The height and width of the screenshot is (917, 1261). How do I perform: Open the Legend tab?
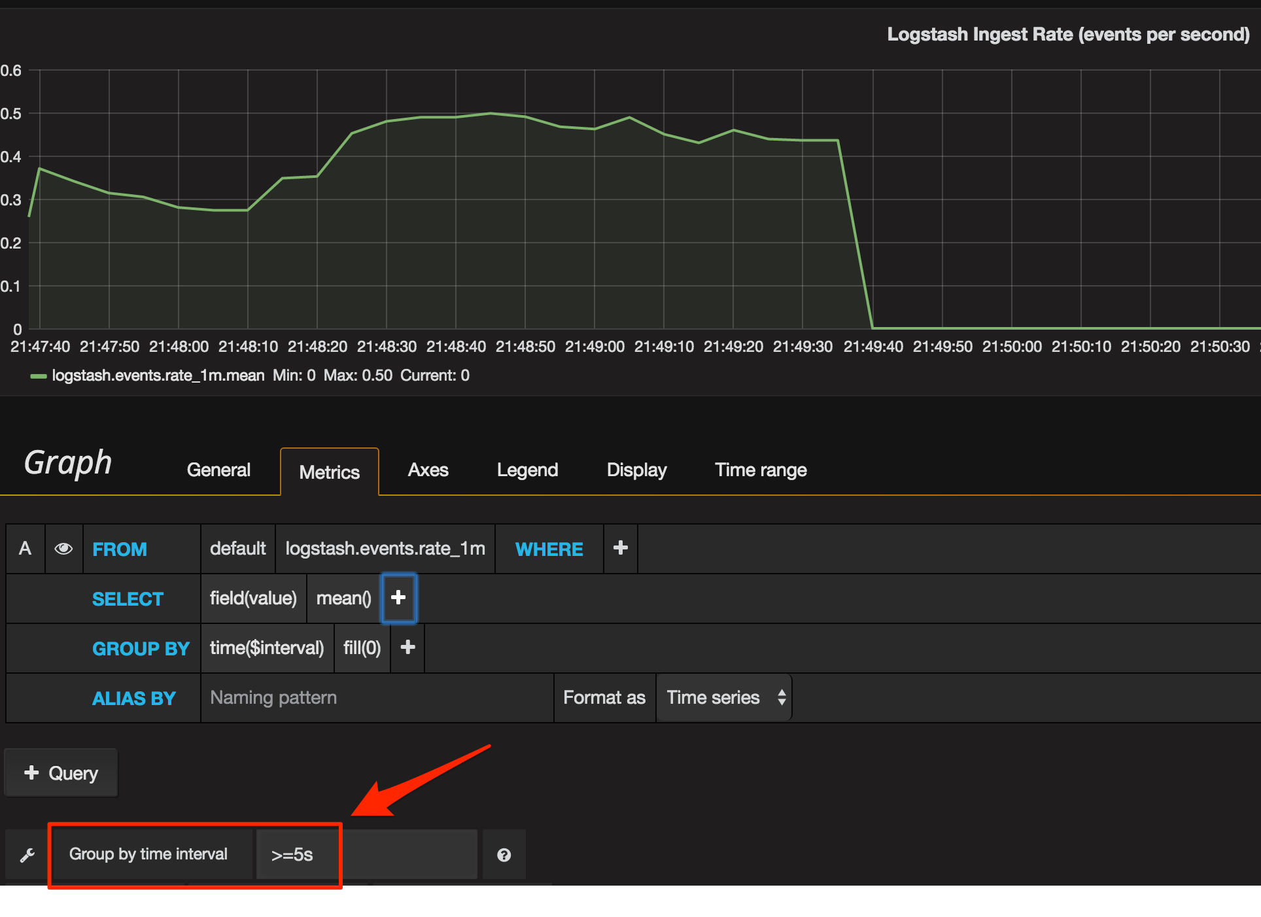[x=527, y=470]
